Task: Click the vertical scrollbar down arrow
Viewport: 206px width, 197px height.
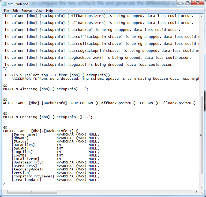Action: [x=201, y=188]
